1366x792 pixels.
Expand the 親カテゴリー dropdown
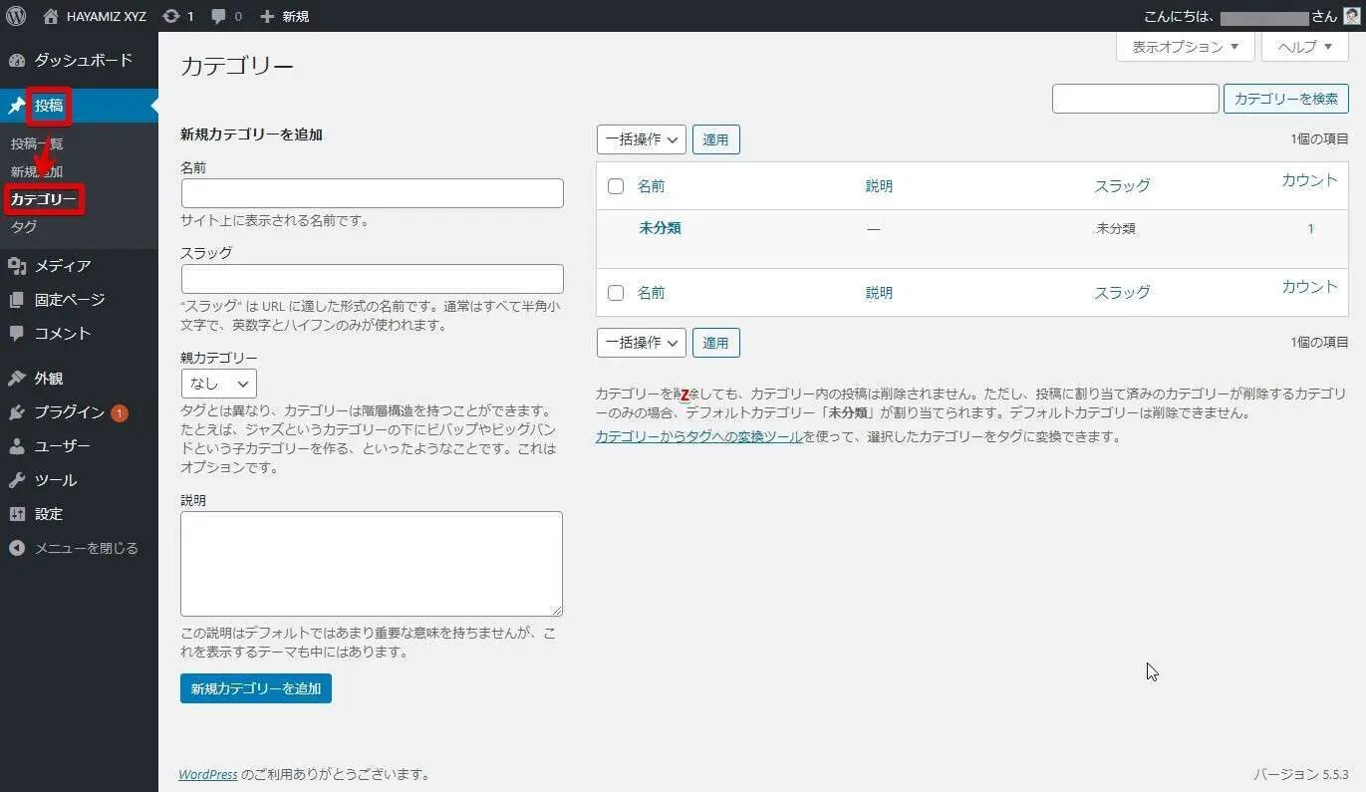coord(218,384)
